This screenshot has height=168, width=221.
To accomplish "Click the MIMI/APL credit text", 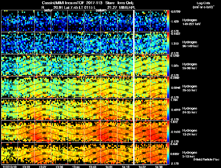I will 127,7.
